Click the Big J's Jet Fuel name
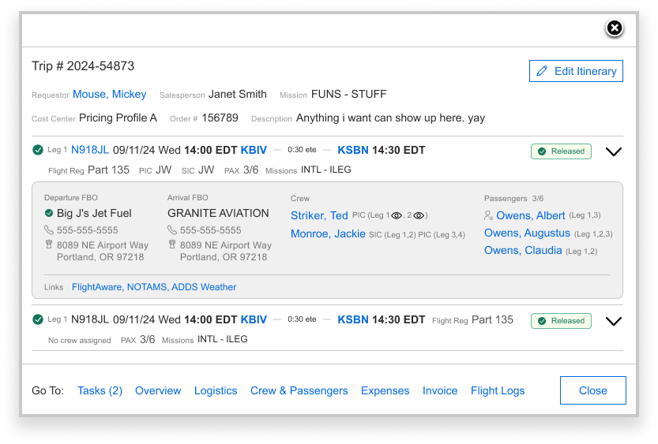This screenshot has width=658, height=444. (95, 213)
